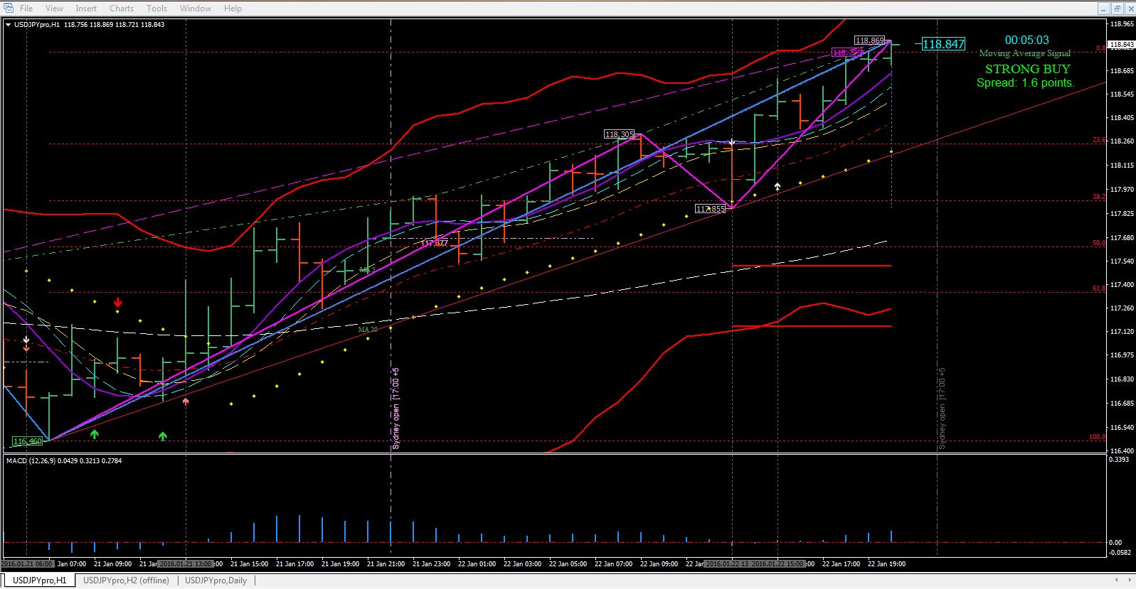1136x589 pixels.
Task: Select the 118.869 swing high label
Action: coord(869,40)
